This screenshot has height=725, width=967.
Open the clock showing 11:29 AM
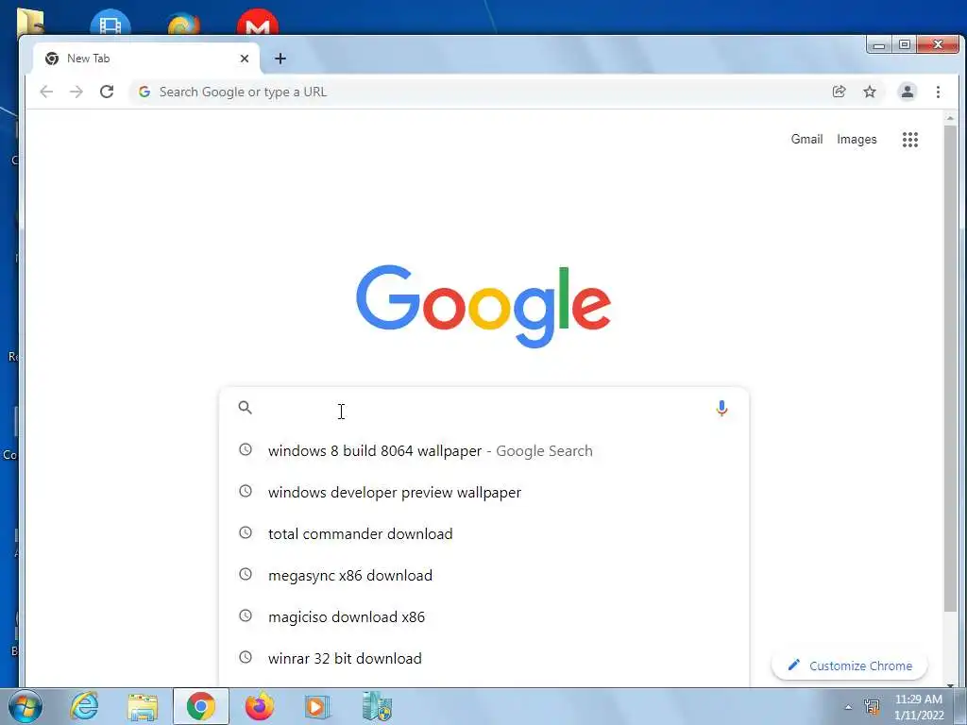918,707
